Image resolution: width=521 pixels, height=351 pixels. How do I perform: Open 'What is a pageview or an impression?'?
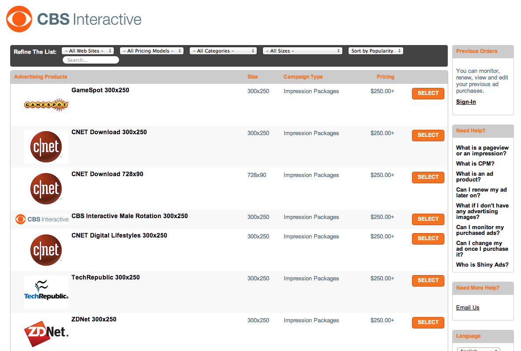pos(482,151)
